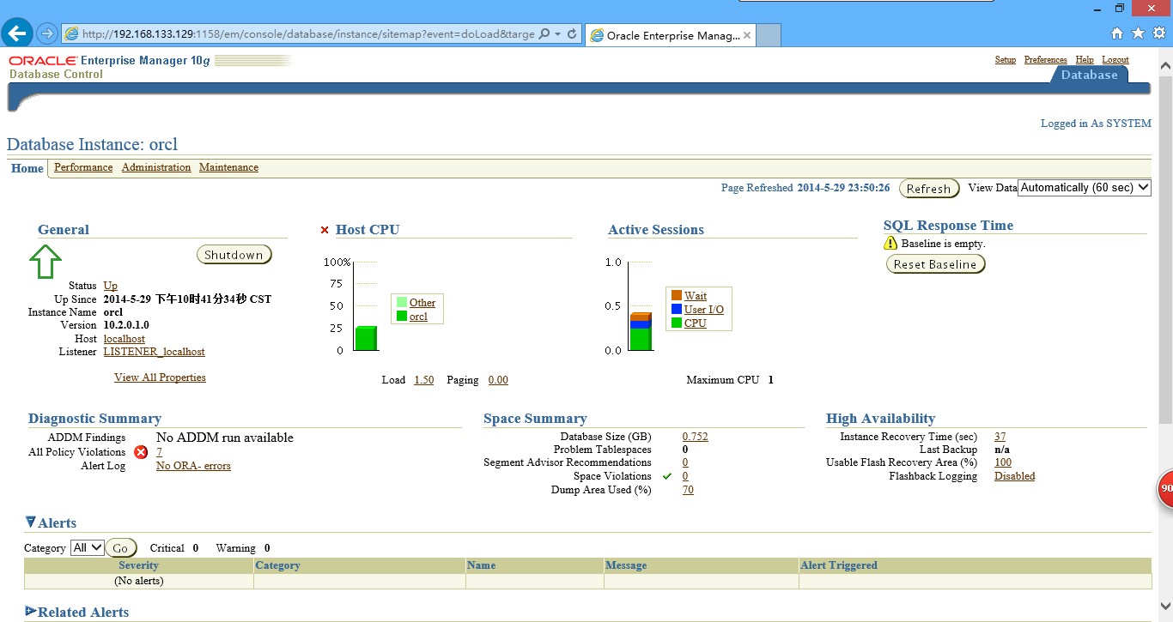Click the Refresh button

[x=928, y=189]
